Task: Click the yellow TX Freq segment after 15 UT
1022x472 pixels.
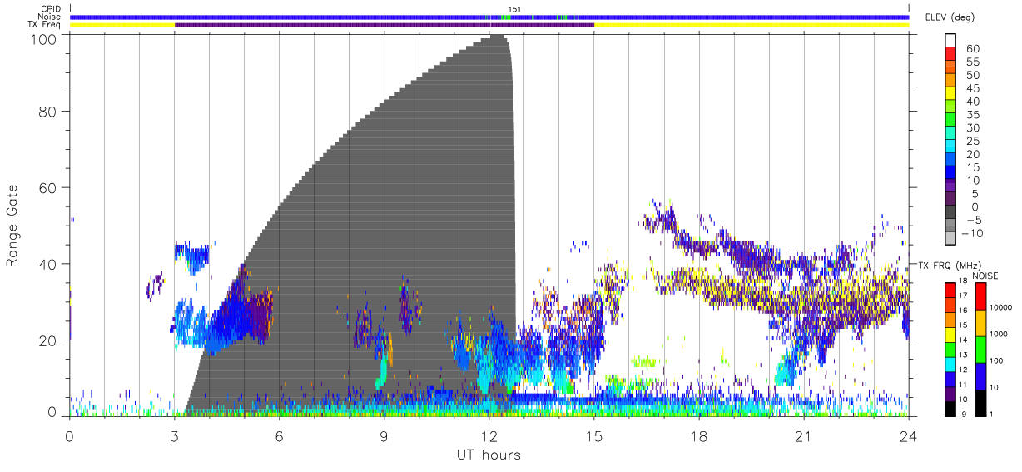Action: (x=752, y=25)
